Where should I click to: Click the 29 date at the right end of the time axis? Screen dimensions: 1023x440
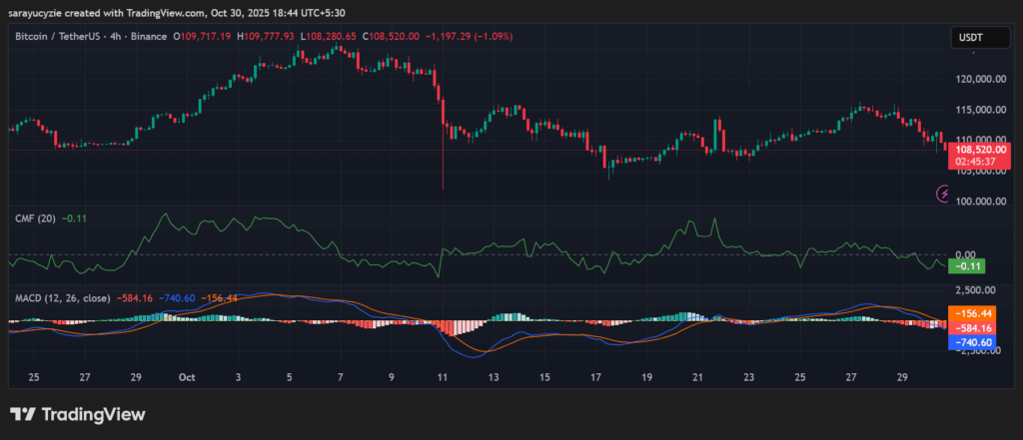[x=901, y=378]
